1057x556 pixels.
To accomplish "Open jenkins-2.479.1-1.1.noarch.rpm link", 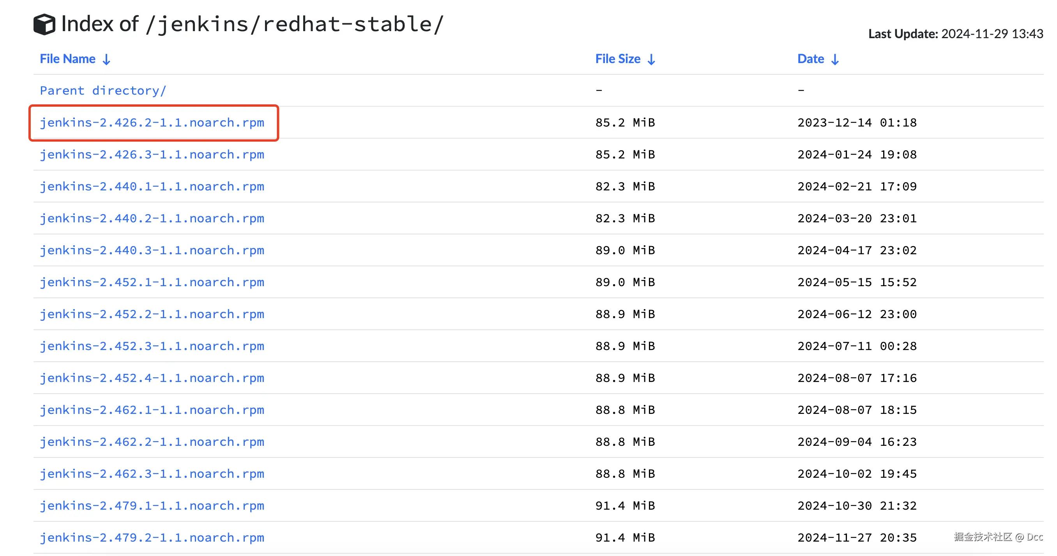I will (152, 506).
